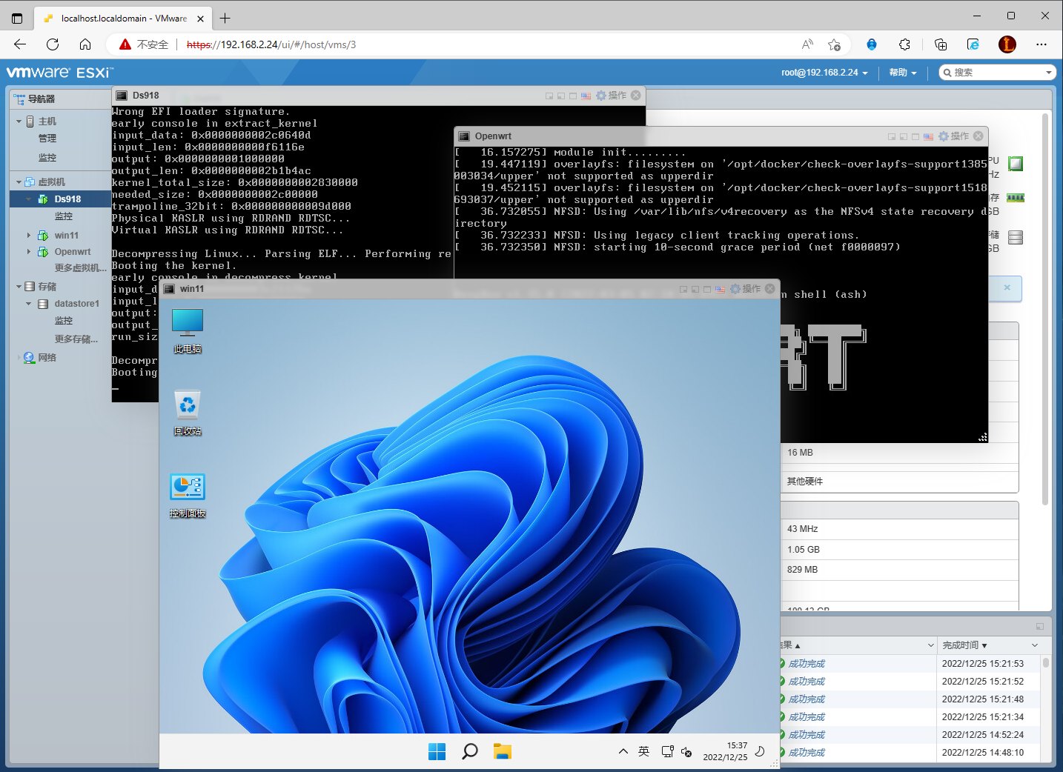Screen dimensions: 1063x772
Task: Launch File Explorer in win11 taskbar
Action: pos(503,751)
